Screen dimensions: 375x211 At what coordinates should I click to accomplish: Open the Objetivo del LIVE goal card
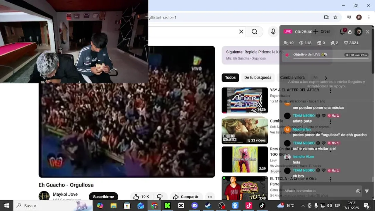click(326, 56)
